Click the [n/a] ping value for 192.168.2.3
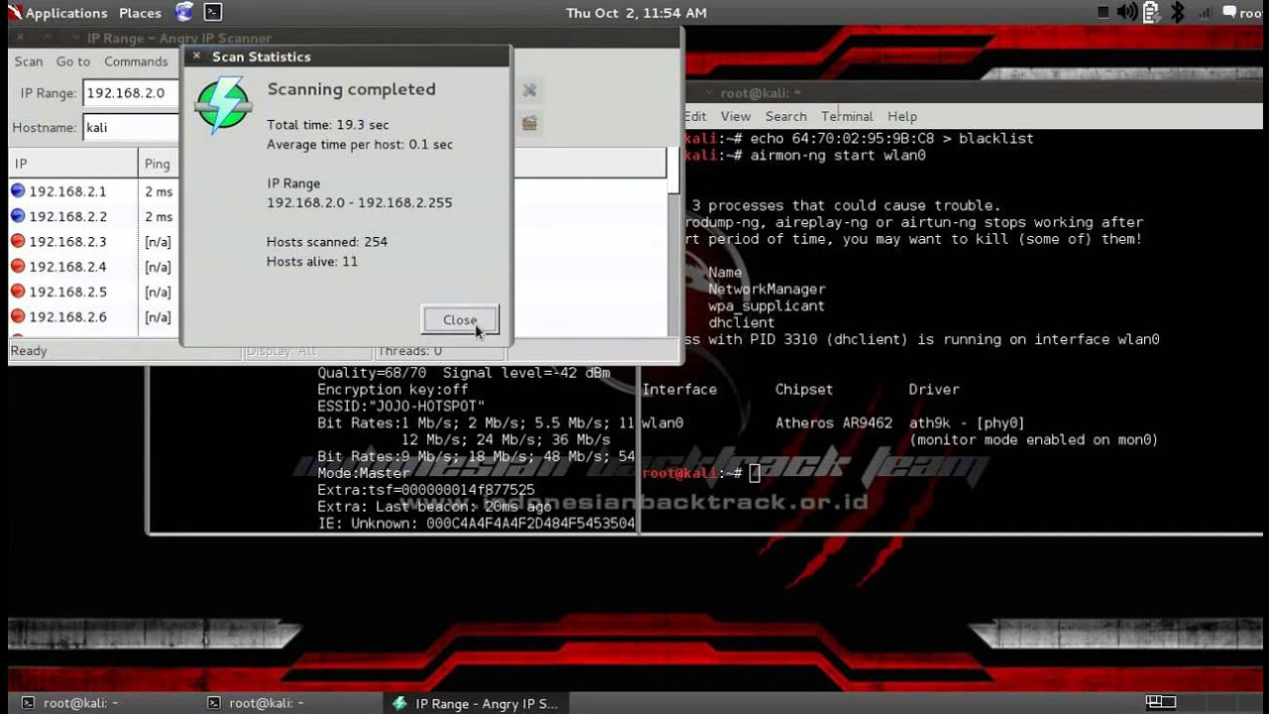The image size is (1269, 714). pyautogui.click(x=159, y=242)
